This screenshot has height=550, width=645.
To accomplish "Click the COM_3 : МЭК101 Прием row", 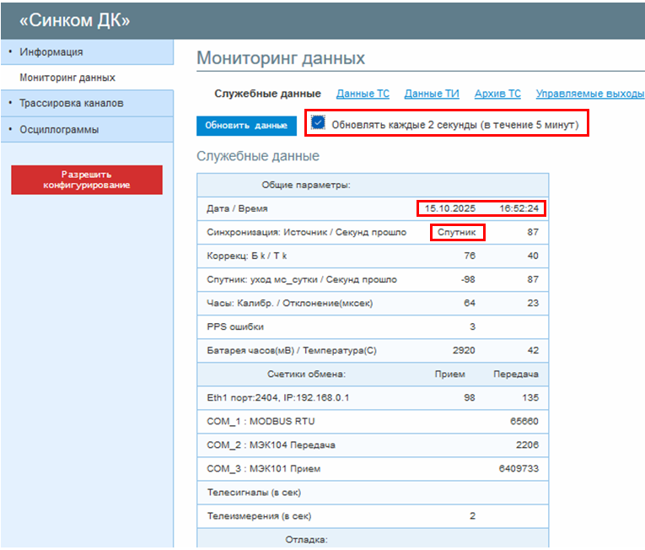I will click(264, 468).
